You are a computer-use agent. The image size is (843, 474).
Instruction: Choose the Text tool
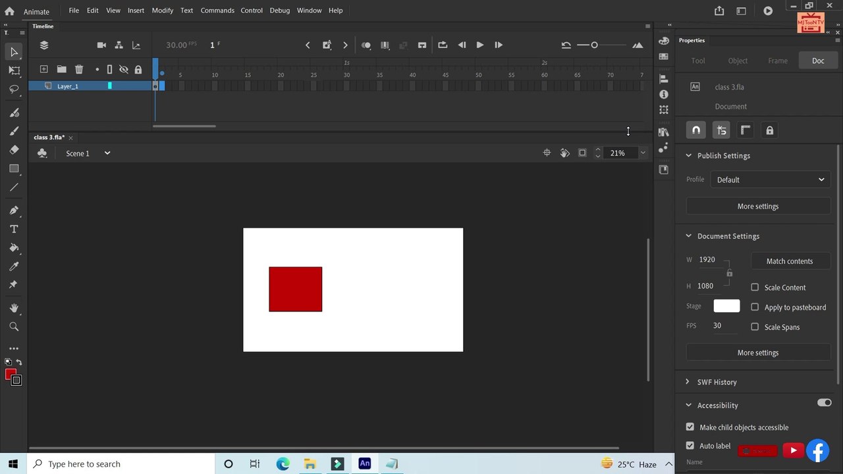click(14, 229)
